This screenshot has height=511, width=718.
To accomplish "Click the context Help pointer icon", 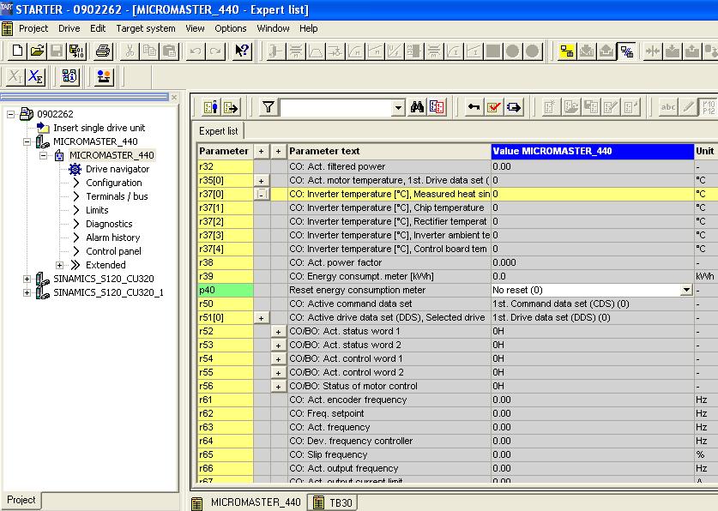I will pos(242,51).
